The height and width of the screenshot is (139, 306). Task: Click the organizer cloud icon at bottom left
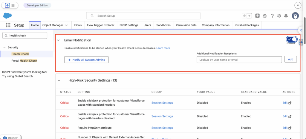(5, 138)
